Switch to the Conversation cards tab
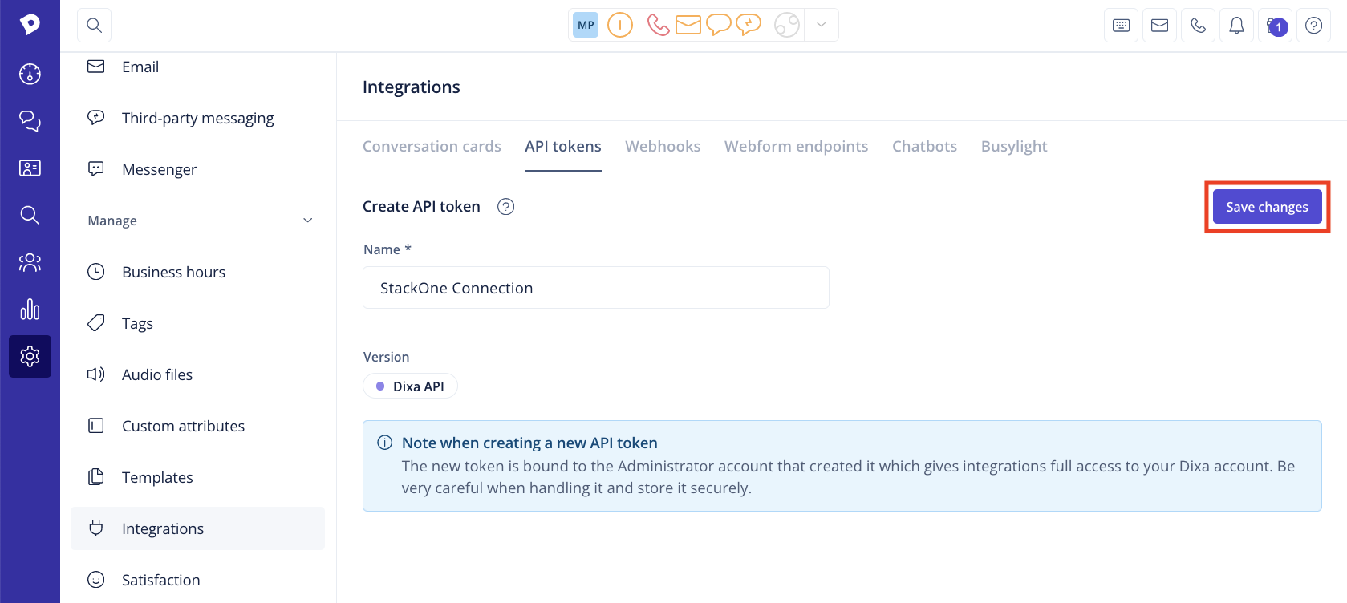 [x=432, y=146]
